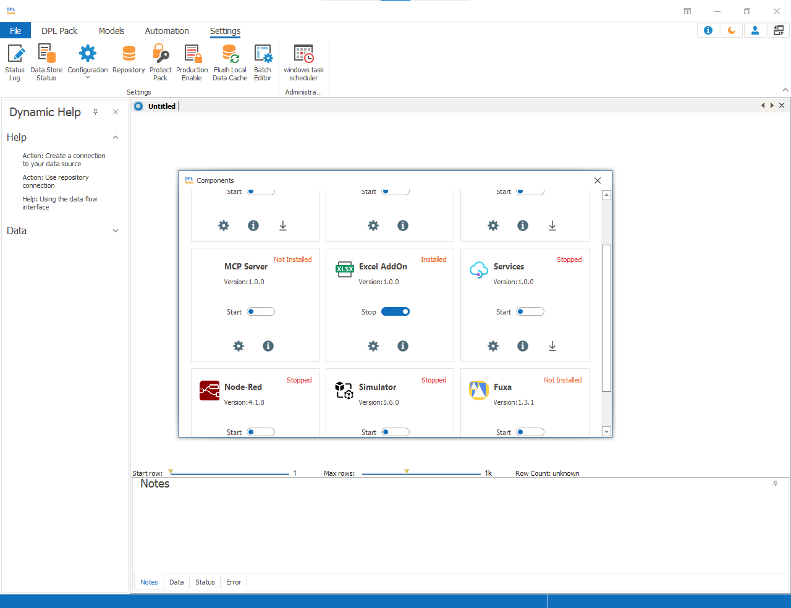Go to the next document tab arrow
The width and height of the screenshot is (791, 608).
click(x=772, y=106)
